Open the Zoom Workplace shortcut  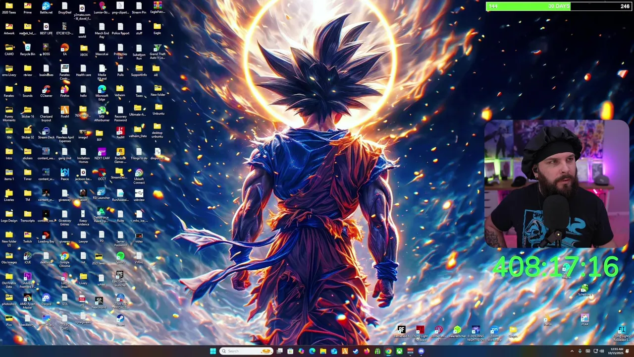pos(494,333)
